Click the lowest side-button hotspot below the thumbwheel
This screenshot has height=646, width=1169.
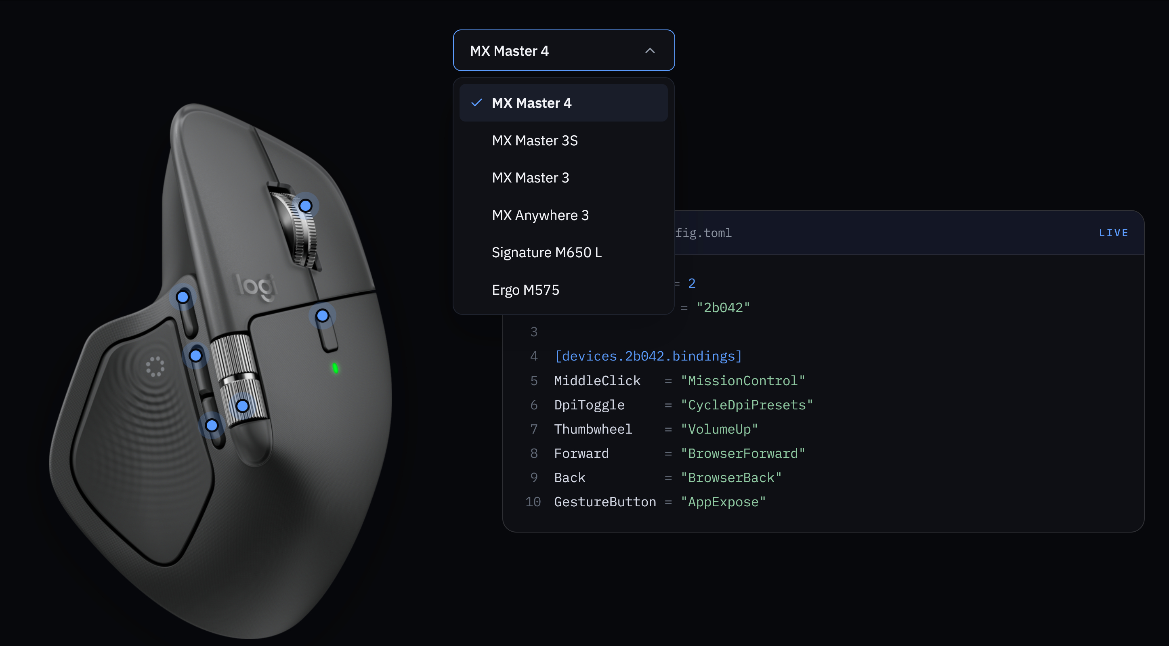pyautogui.click(x=212, y=426)
